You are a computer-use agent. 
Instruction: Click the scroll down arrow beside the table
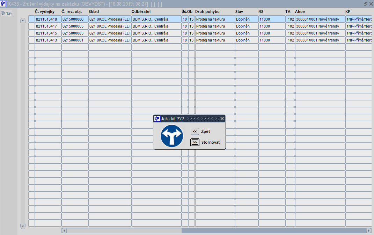[x=23, y=226]
